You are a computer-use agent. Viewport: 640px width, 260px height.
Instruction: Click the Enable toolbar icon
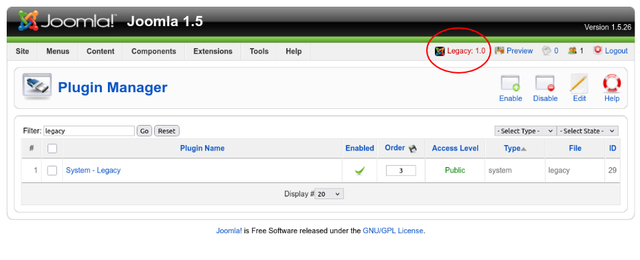pos(510,84)
